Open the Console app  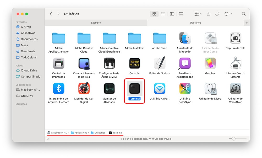[x=134, y=64]
